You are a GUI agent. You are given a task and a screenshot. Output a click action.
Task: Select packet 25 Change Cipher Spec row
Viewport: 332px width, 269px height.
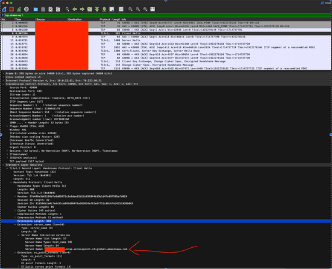pos(166,65)
